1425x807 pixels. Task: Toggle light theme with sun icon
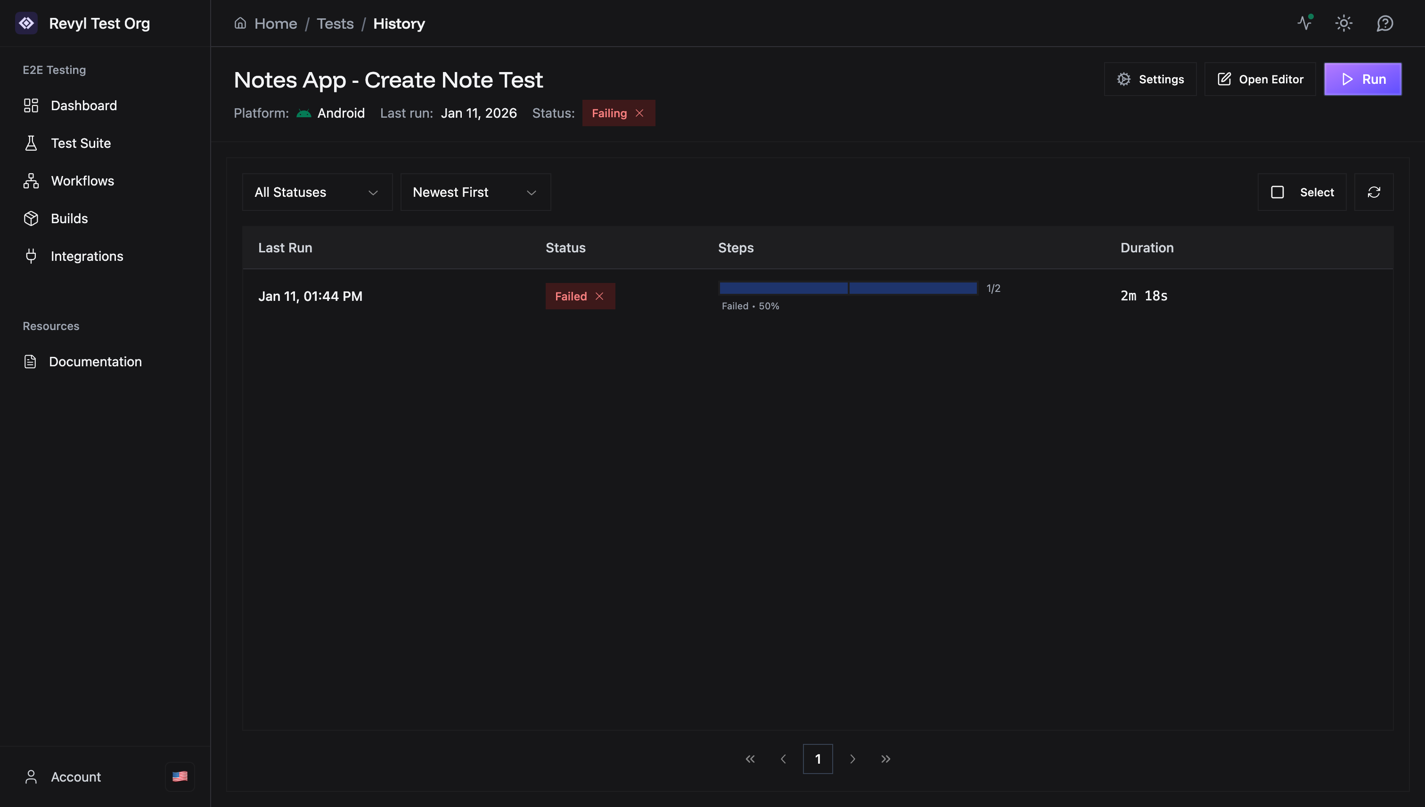(1343, 23)
